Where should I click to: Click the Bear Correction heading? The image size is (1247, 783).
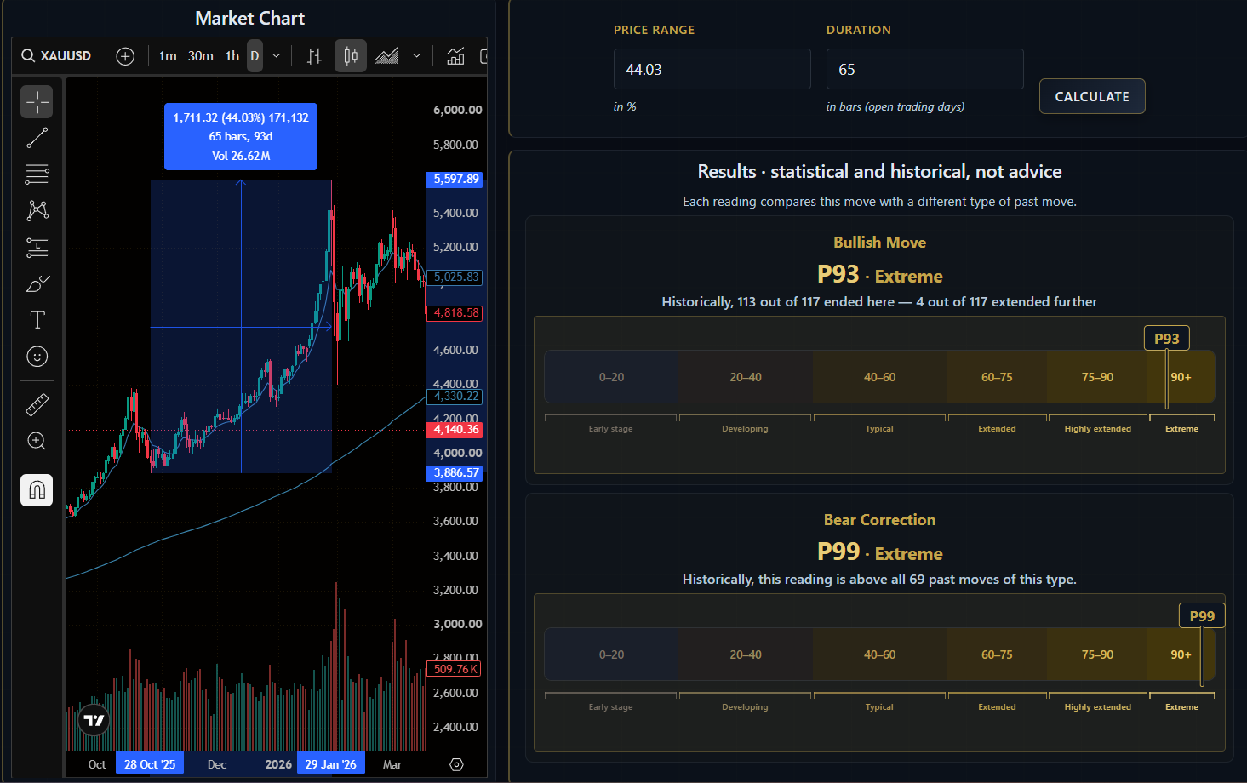pos(879,520)
